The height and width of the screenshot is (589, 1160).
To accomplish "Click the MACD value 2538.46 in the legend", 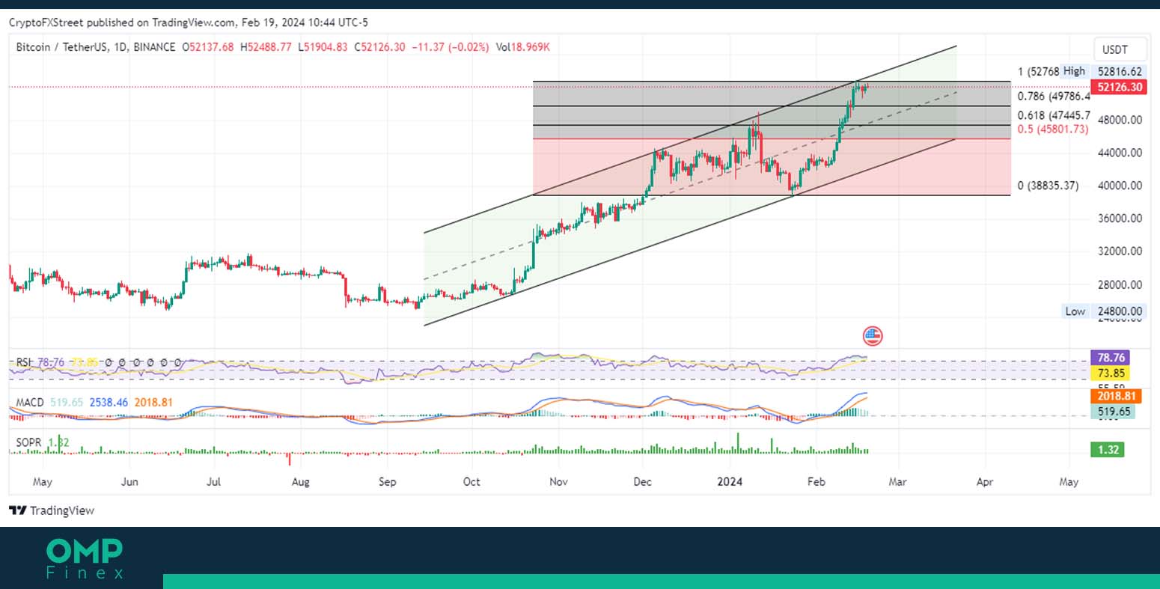I will coord(109,402).
